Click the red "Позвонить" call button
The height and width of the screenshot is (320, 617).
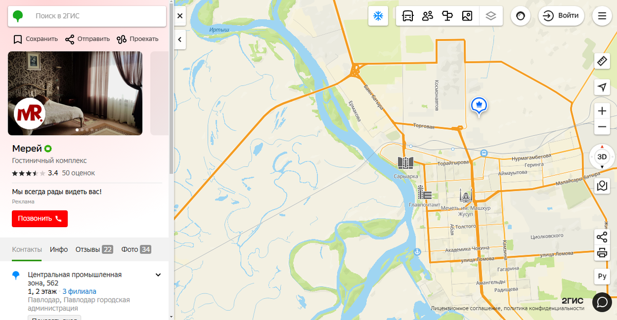40,218
